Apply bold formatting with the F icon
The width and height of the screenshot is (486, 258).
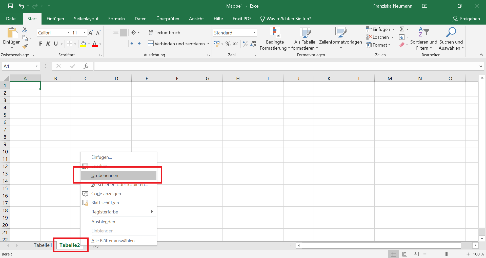pos(40,44)
